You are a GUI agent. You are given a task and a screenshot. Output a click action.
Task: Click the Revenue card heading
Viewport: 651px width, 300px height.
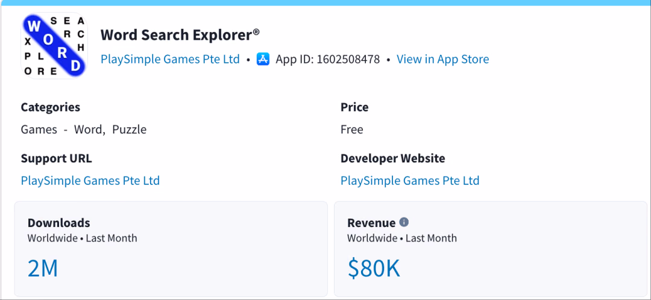click(x=371, y=223)
